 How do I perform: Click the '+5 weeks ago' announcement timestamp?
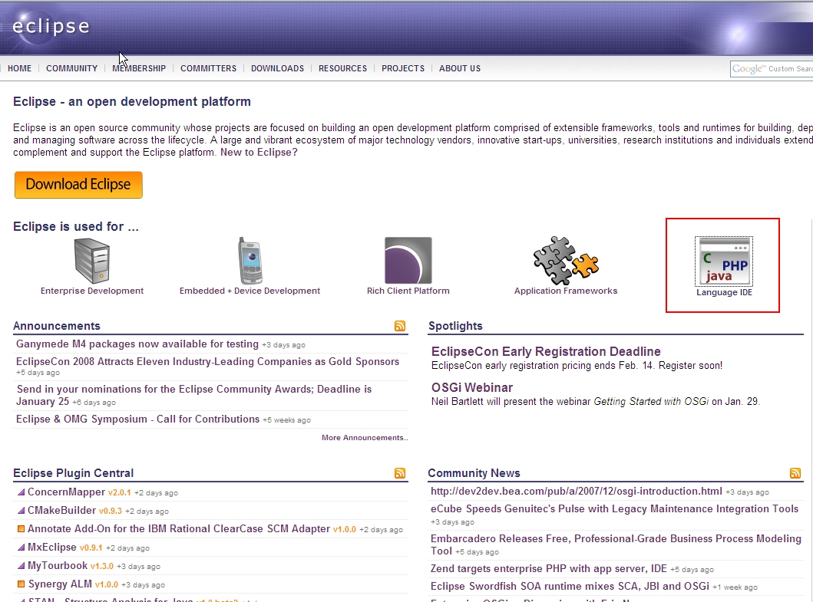pyautogui.click(x=286, y=420)
